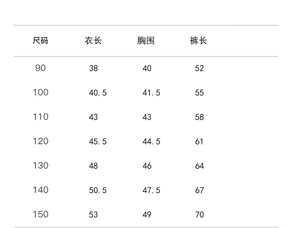
Task: Select size 130 row label
Action: (40, 166)
